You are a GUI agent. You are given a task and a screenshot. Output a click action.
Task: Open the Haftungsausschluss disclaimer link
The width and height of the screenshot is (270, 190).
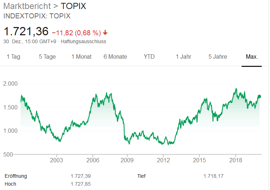pos(84,41)
